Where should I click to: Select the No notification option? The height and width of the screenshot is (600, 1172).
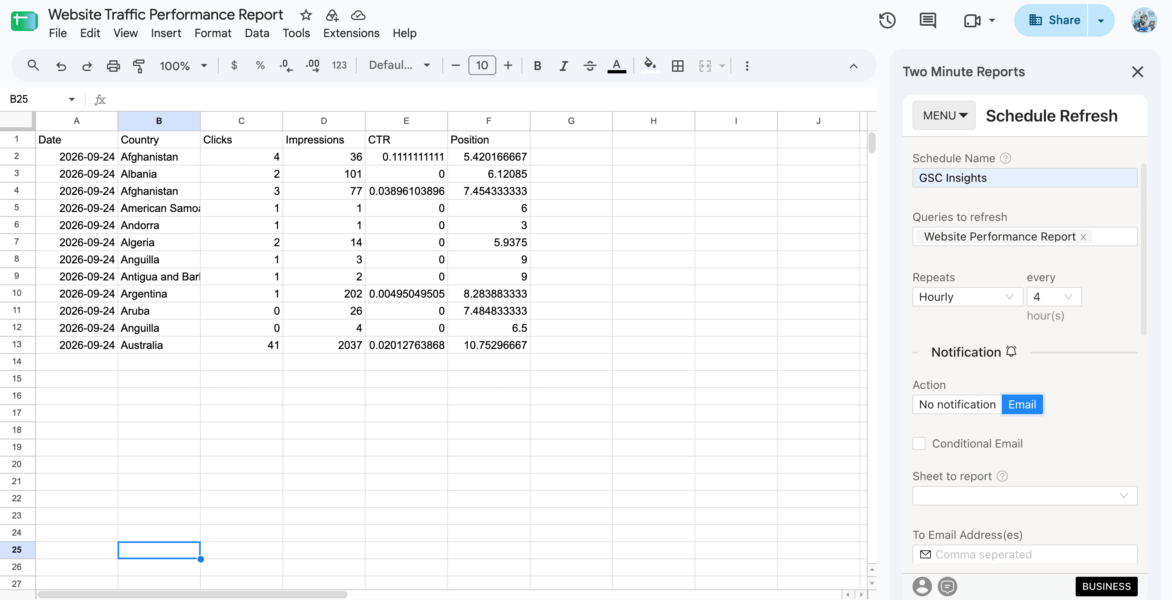pyautogui.click(x=957, y=404)
